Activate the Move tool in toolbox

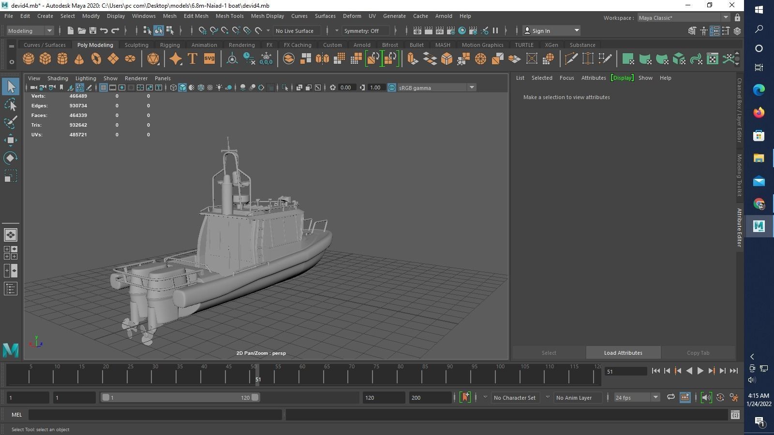coord(11,140)
